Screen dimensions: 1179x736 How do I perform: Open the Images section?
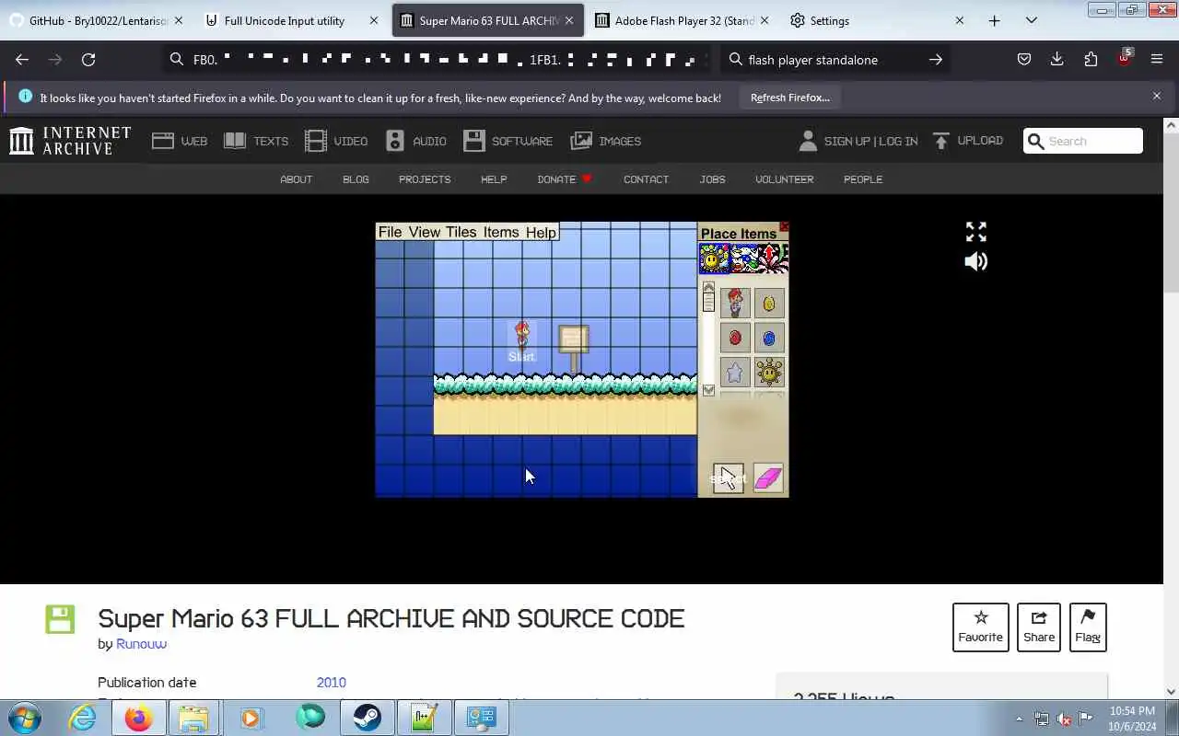point(605,141)
